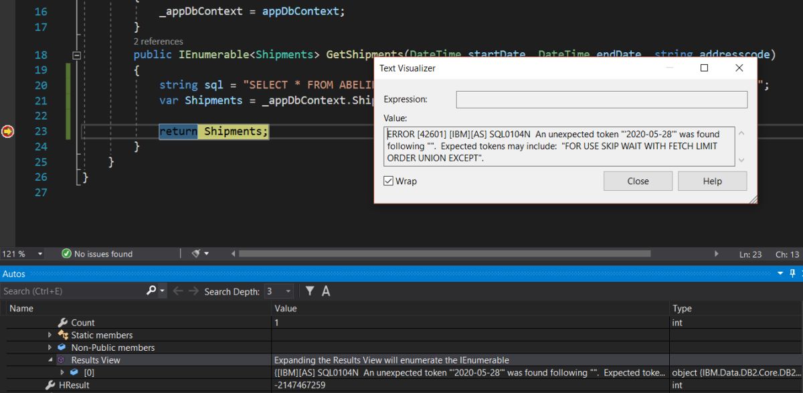Expand the Non-Public members row
The height and width of the screenshot is (393, 803).
coord(50,347)
